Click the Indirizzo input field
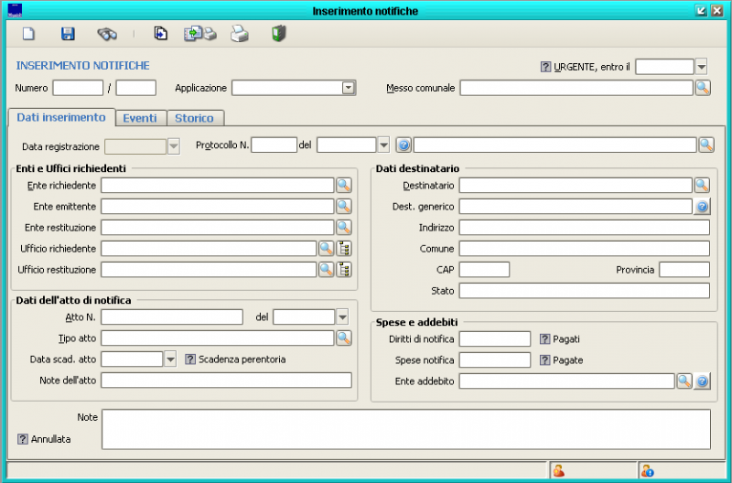732x483 pixels. [x=584, y=228]
